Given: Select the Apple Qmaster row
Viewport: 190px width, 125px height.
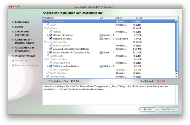Looking at the screenshot, I should [109, 73].
